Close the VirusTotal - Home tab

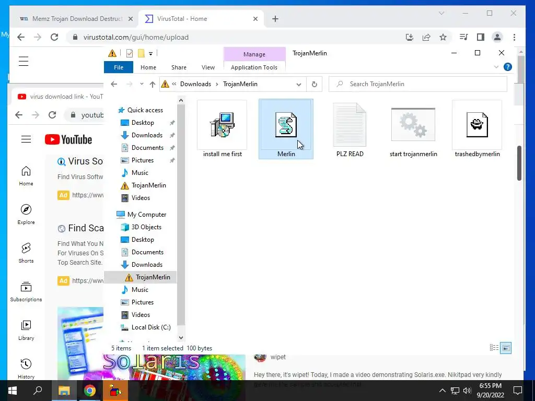point(255,19)
